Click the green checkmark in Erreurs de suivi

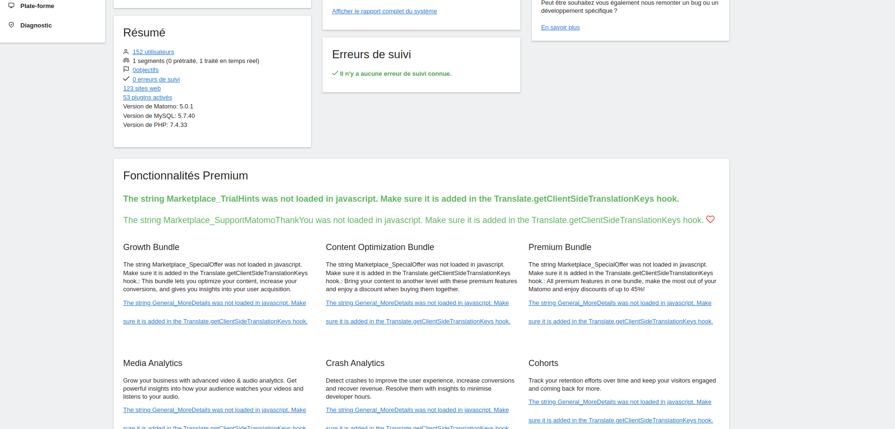335,73
